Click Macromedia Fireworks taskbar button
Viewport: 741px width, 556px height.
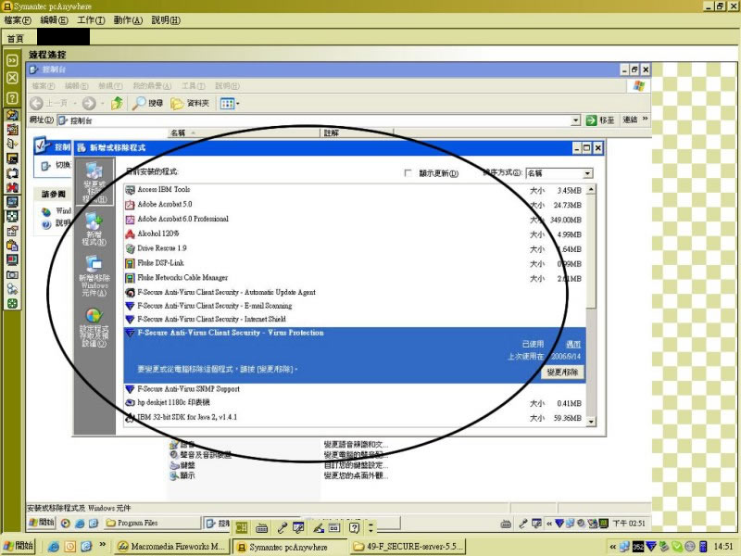[172, 547]
